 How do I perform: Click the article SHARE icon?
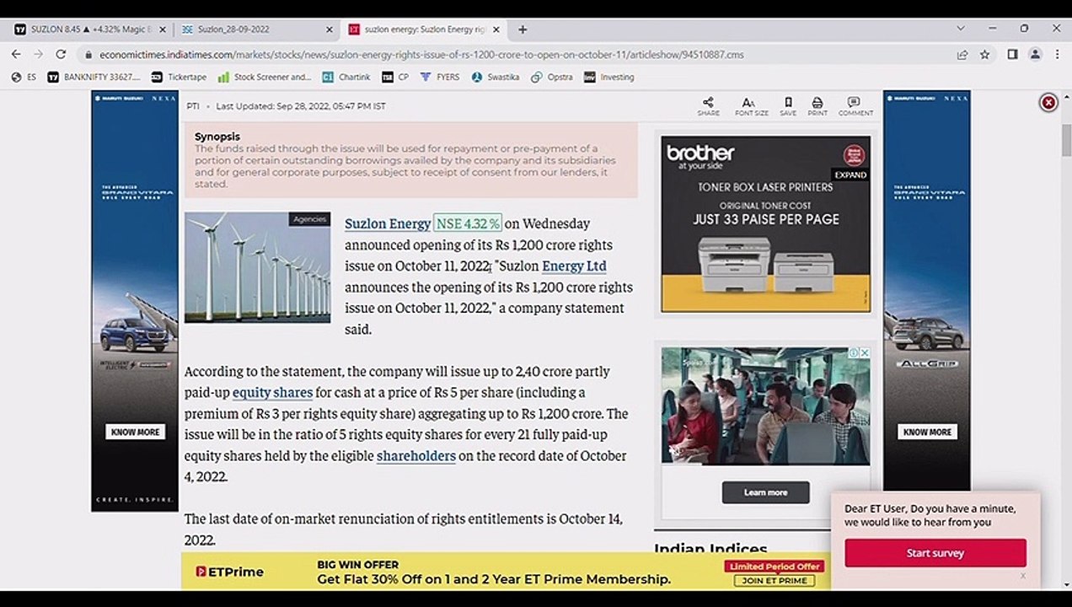tap(708, 106)
